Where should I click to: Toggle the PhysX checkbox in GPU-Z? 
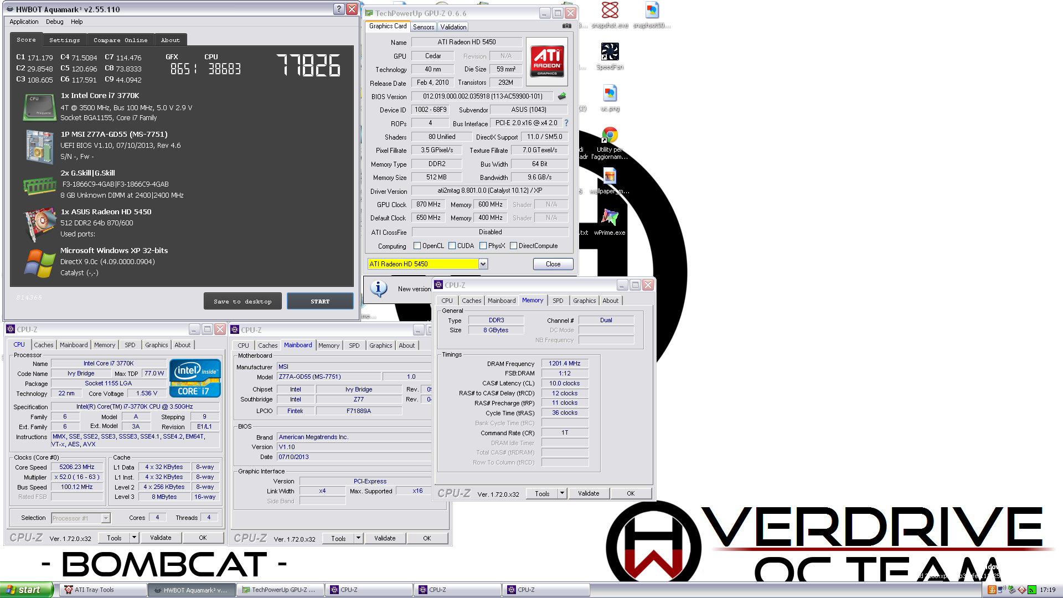[x=483, y=246]
